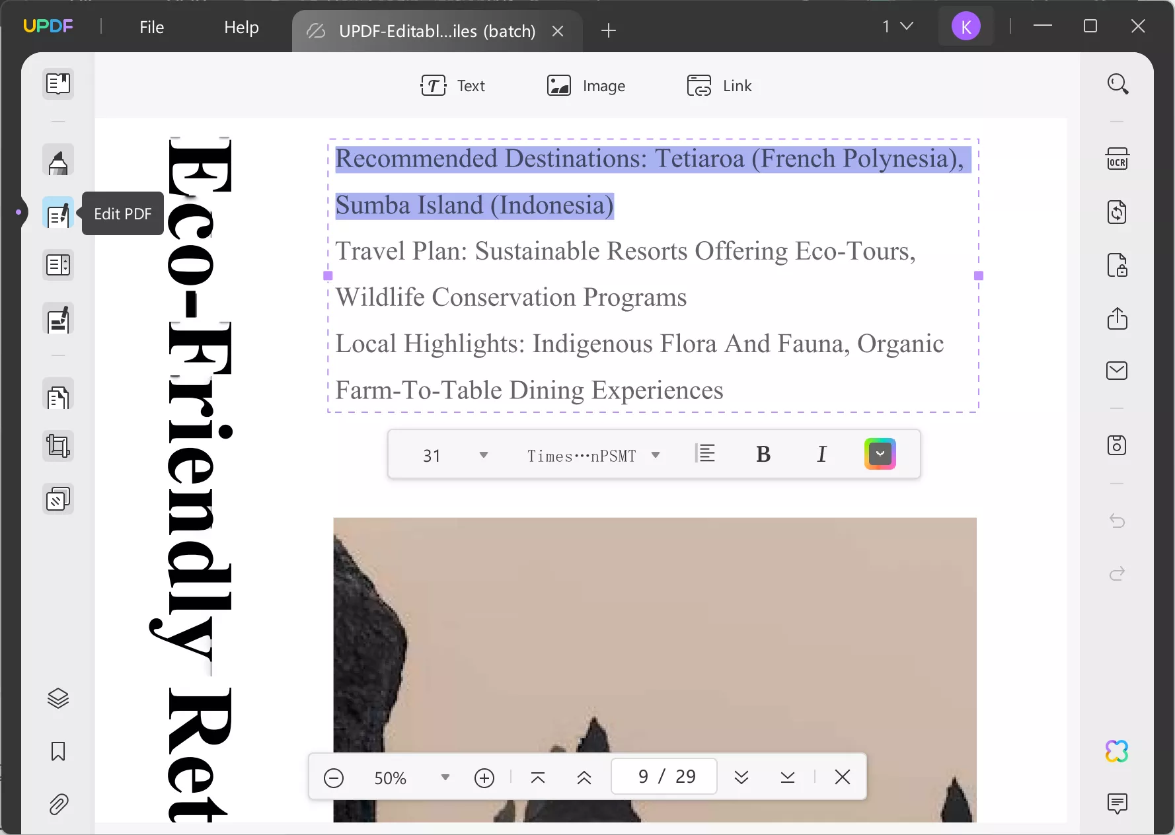Close the page navigation bar
This screenshot has height=835, width=1175.
coord(843,777)
